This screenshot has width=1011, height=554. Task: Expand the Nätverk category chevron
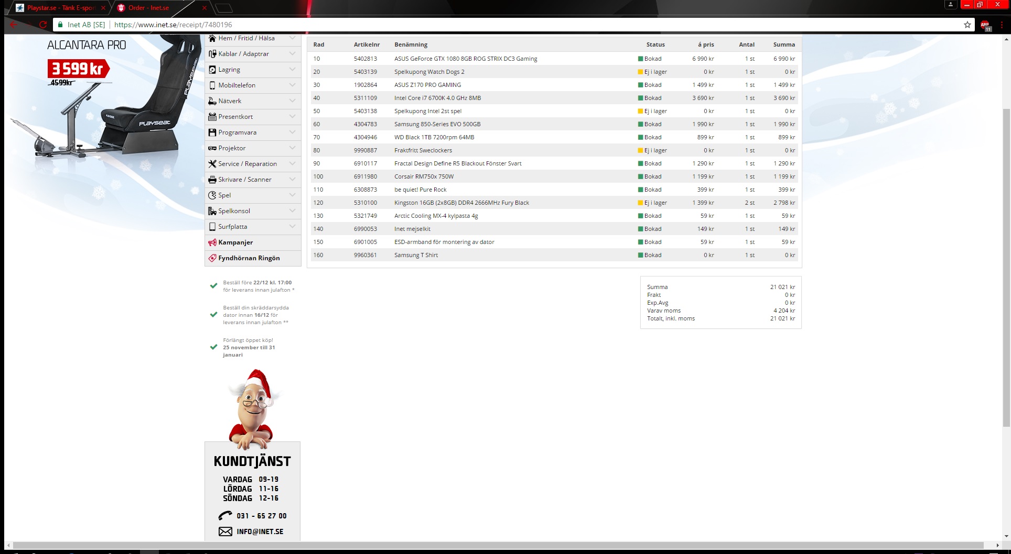[292, 101]
